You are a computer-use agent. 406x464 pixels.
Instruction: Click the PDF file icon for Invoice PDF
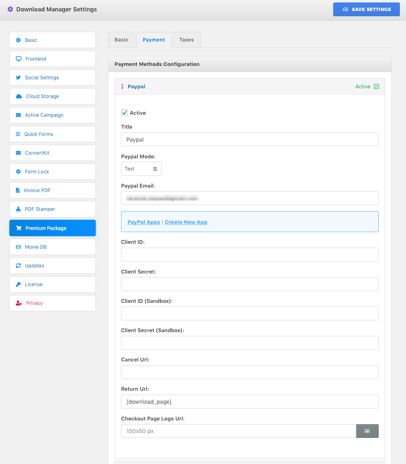pyautogui.click(x=18, y=190)
